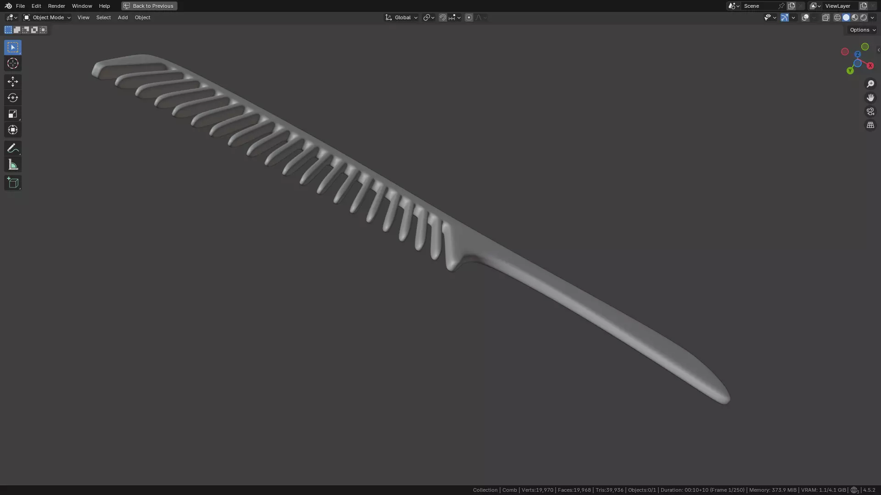Open the Window menu
881x495 pixels.
pos(82,6)
